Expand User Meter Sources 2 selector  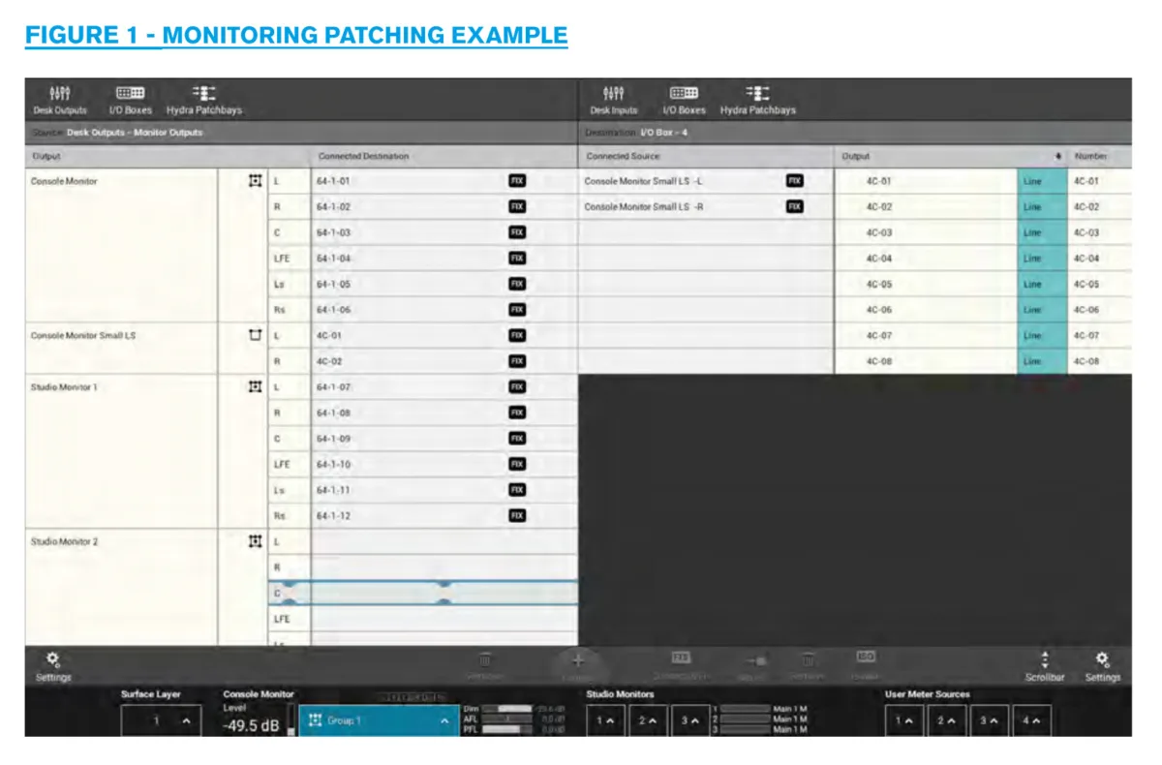tap(945, 720)
